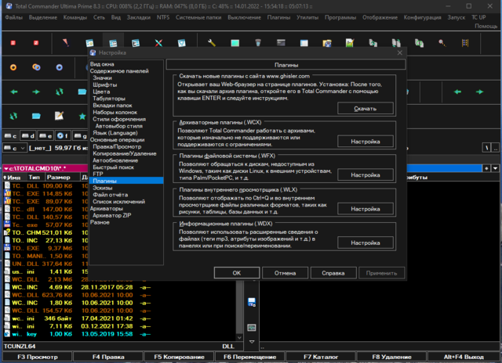Click the trash bin toolbar icon
Image resolution: width=502 pixels, height=363 pixels.
[258, 43]
